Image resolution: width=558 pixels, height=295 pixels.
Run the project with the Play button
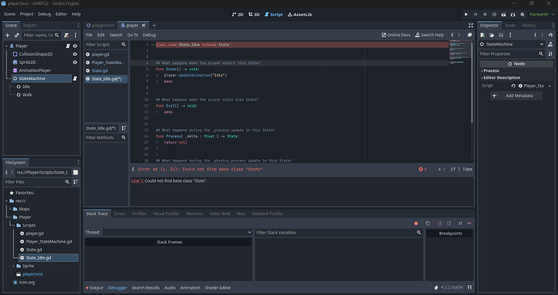coord(466,15)
